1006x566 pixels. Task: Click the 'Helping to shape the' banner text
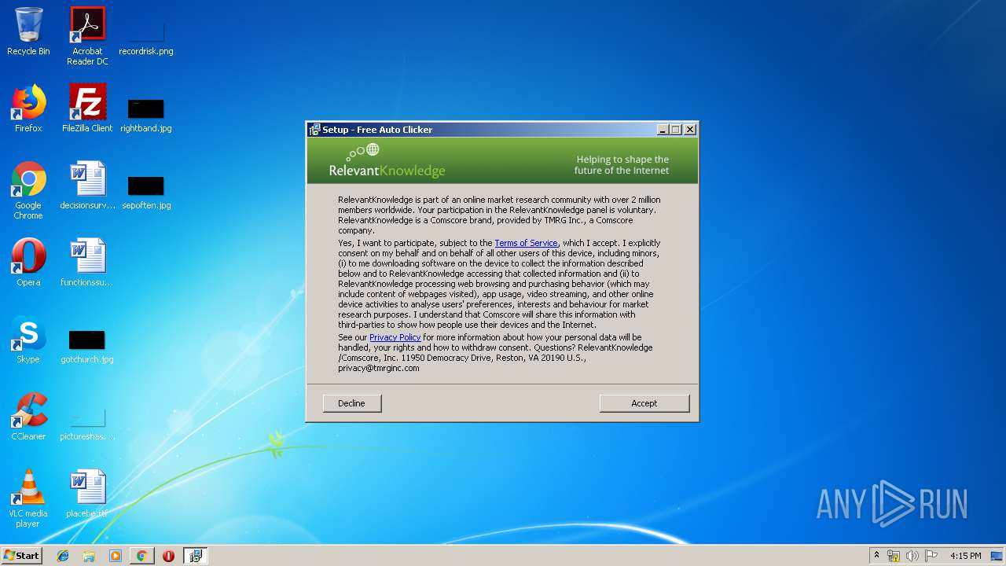[622, 160]
